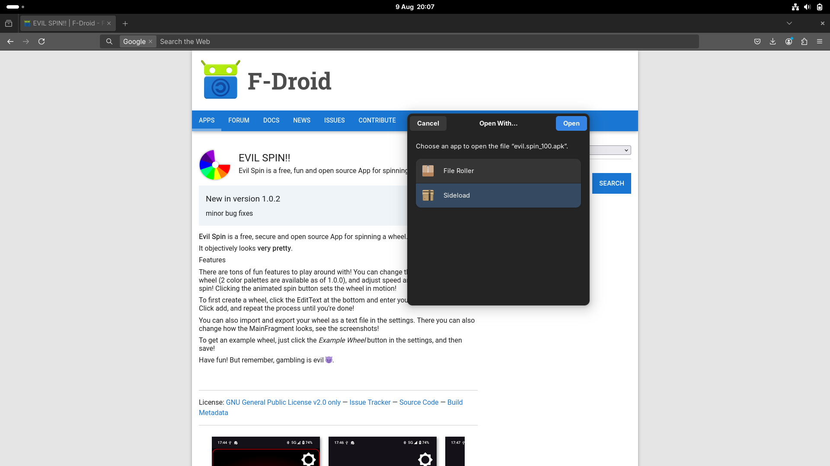
Task: Open the CONTRIBUTE menu item
Action: coord(377,120)
